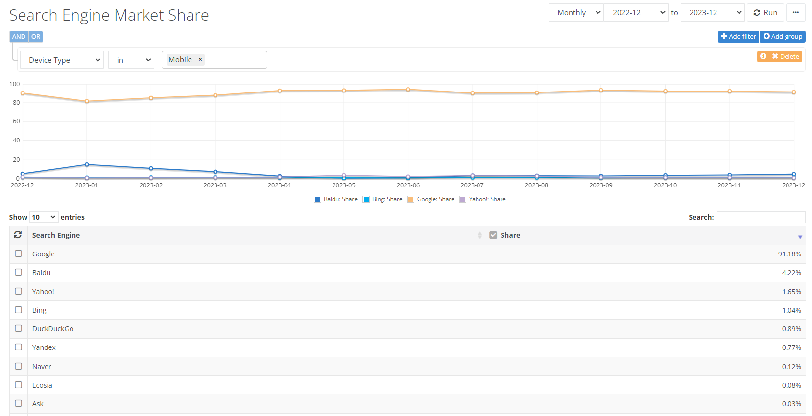Click Ask's 0.03% share value
Screen dimensions: 812x416
pyautogui.click(x=791, y=404)
